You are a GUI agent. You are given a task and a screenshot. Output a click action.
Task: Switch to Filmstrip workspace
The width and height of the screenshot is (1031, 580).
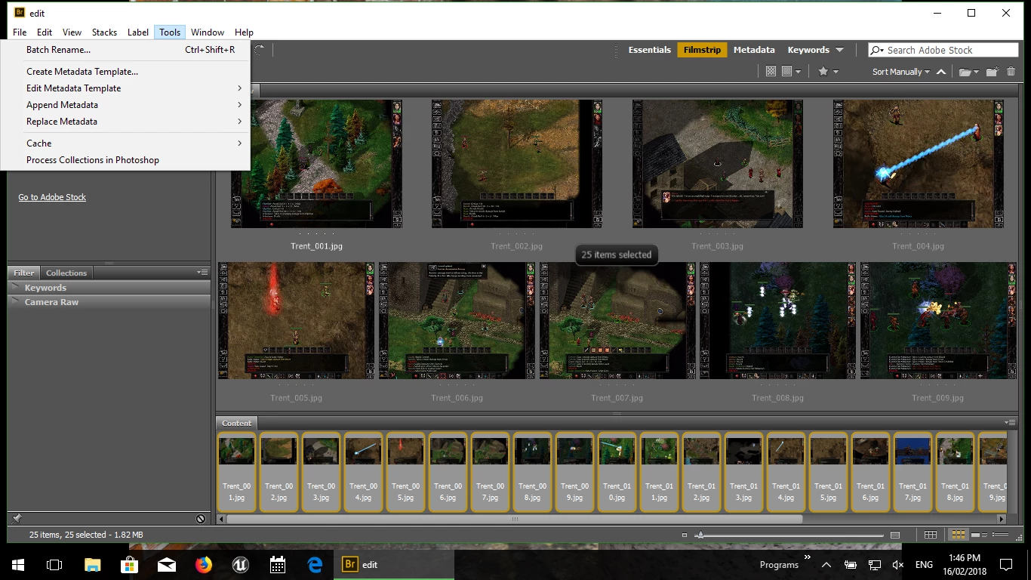coord(702,50)
